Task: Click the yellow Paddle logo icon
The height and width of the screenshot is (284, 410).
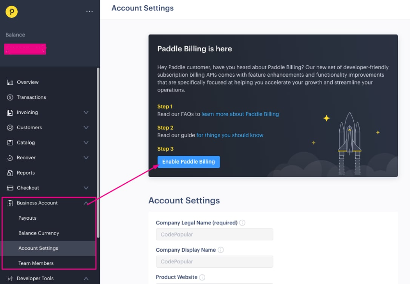Action: 12,12
